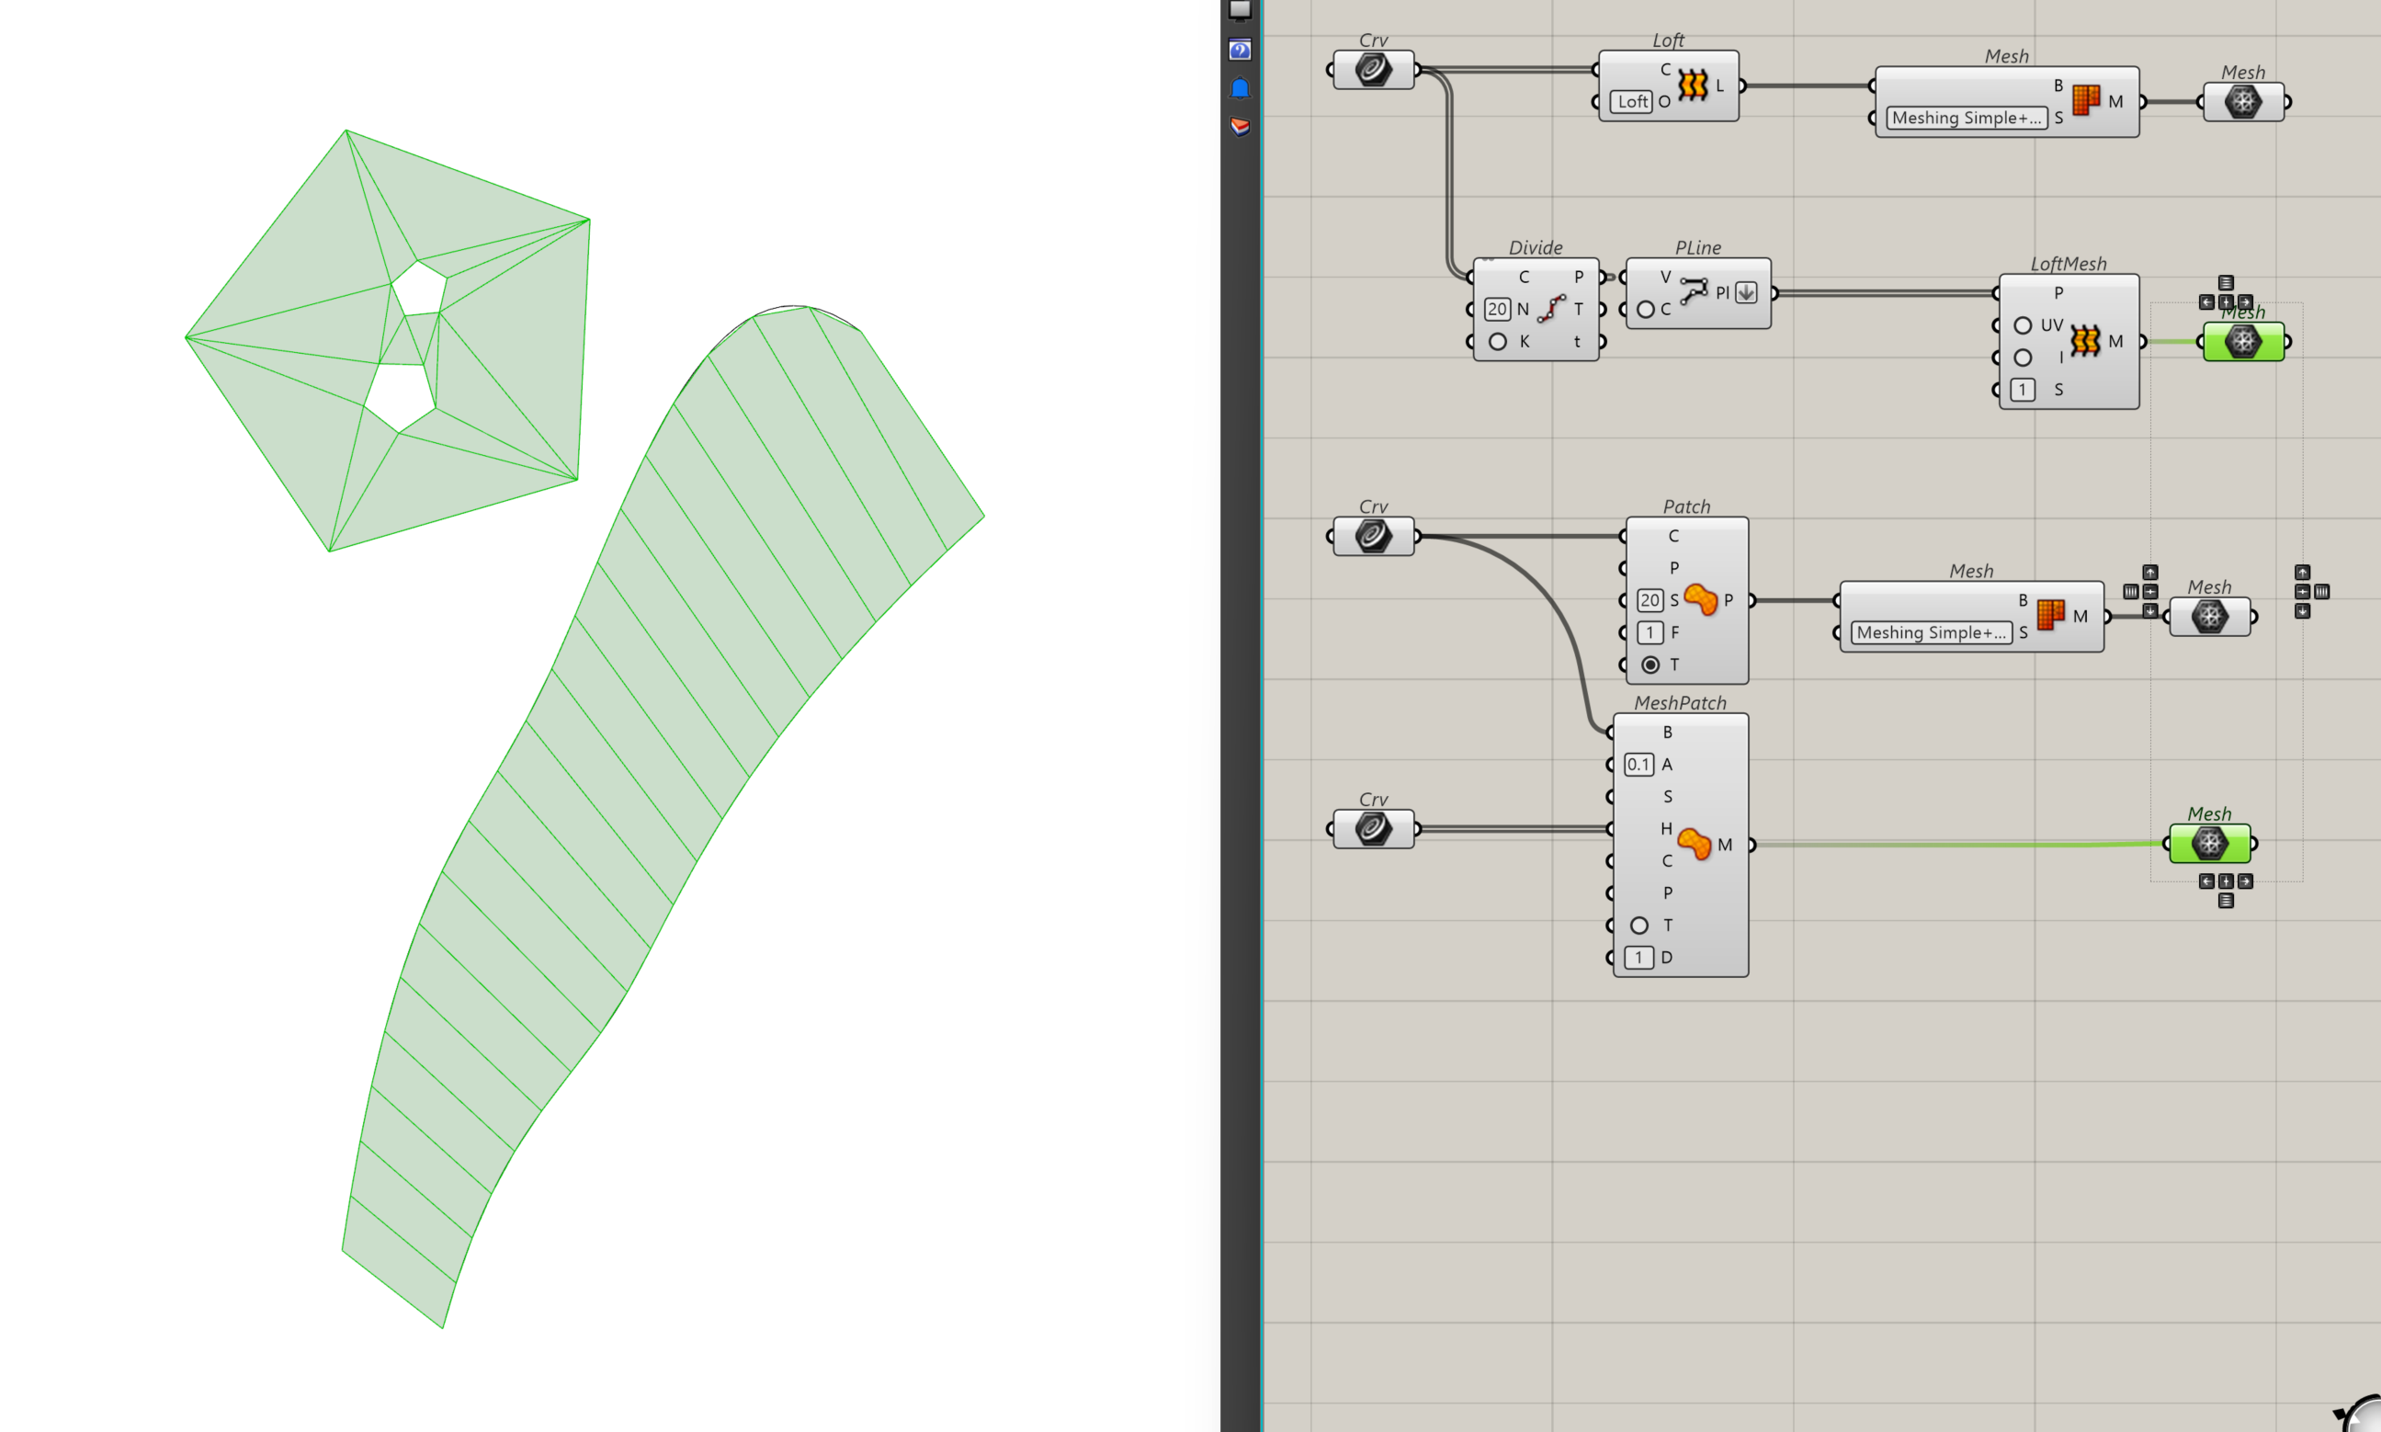
Task: Select the Loft component icon
Action: (x=1696, y=85)
